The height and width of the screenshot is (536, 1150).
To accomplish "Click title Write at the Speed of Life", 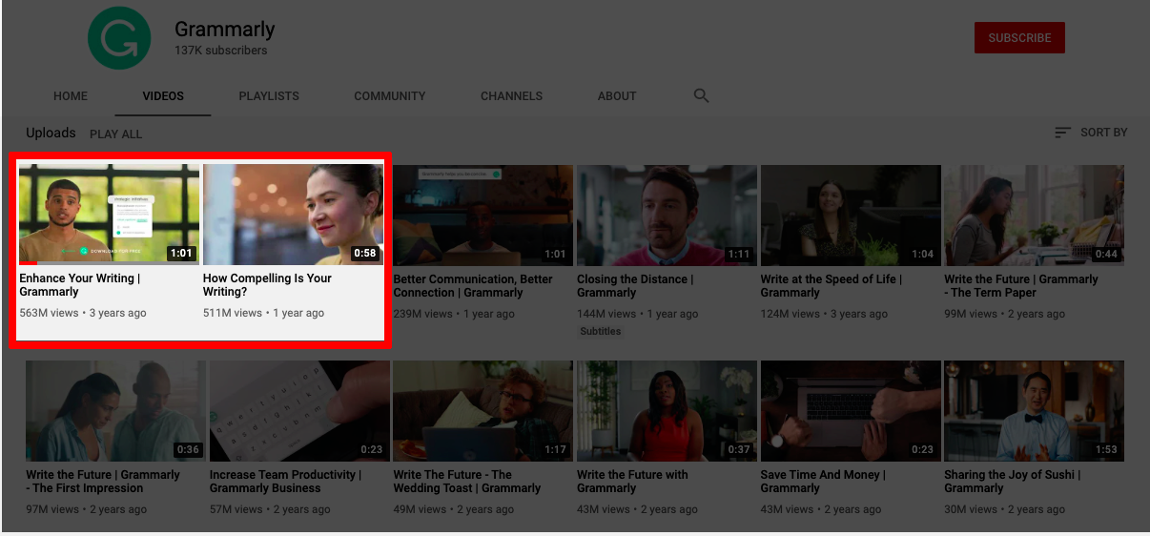I will pyautogui.click(x=832, y=286).
